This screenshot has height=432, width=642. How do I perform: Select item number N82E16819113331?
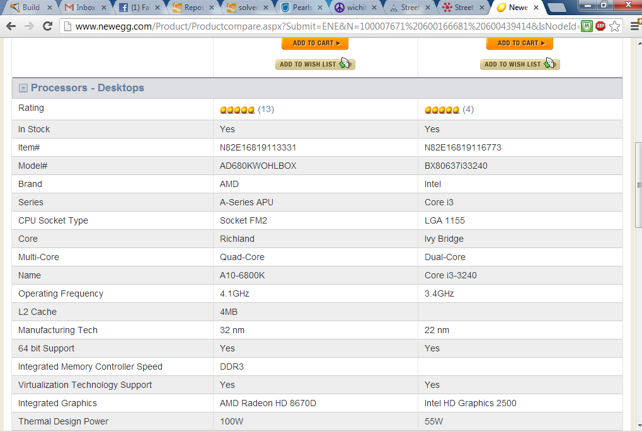click(258, 148)
